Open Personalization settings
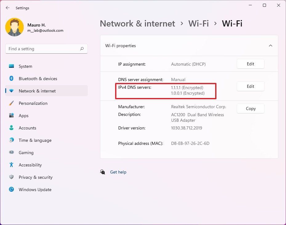286x225 pixels. pyautogui.click(x=11, y=103)
